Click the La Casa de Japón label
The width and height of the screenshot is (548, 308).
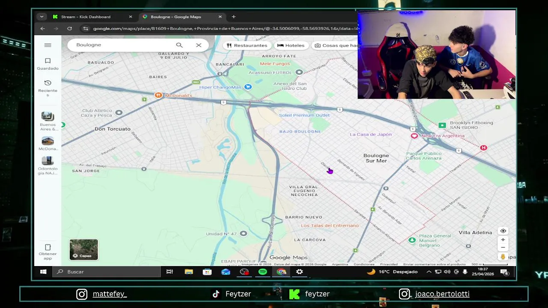[370, 134]
